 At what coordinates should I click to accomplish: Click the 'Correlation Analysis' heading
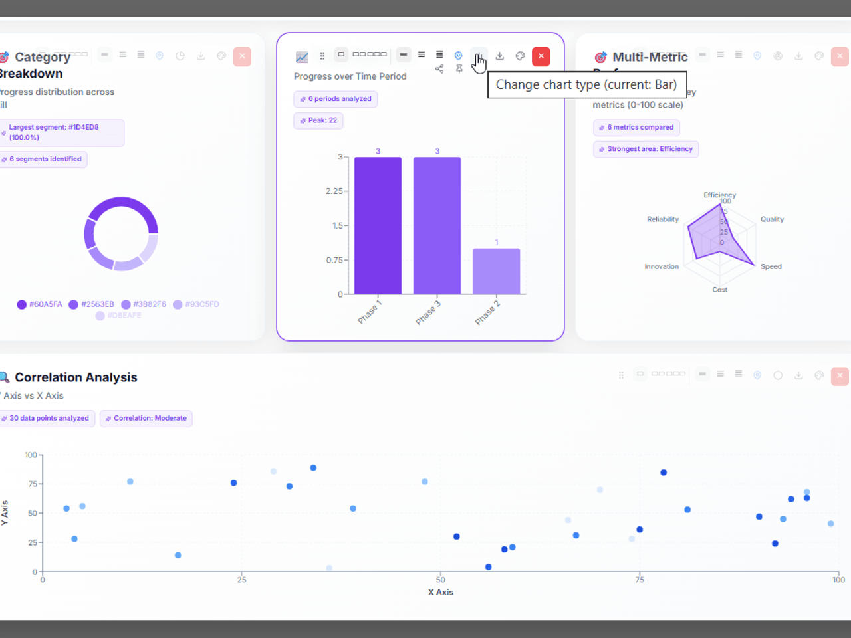[x=76, y=377]
